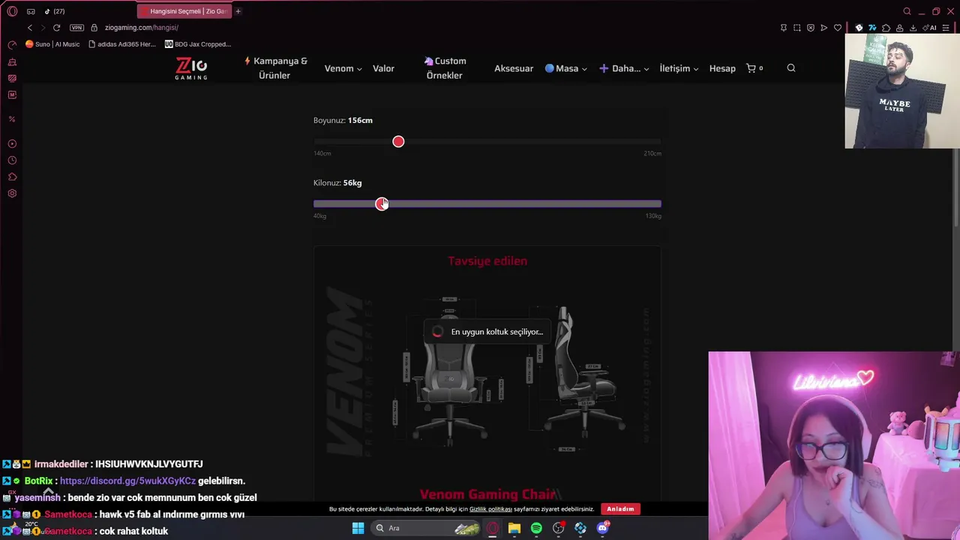960x540 pixels.
Task: Click the Anladım cookie consent button
Action: tap(620, 509)
